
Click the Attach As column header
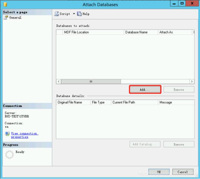click(x=175, y=32)
